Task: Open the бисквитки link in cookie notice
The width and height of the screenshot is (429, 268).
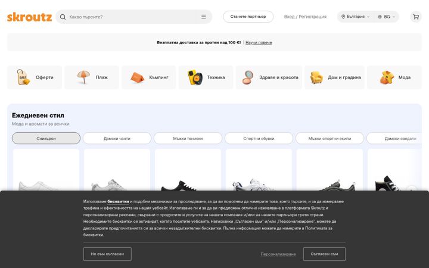Action: click(118, 201)
